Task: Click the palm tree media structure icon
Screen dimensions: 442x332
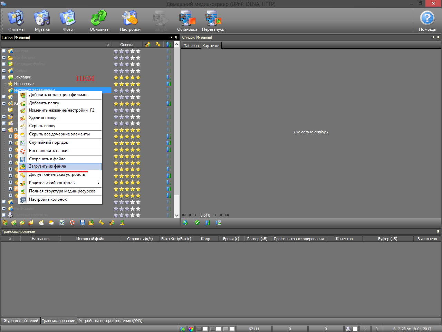Action: click(122, 223)
